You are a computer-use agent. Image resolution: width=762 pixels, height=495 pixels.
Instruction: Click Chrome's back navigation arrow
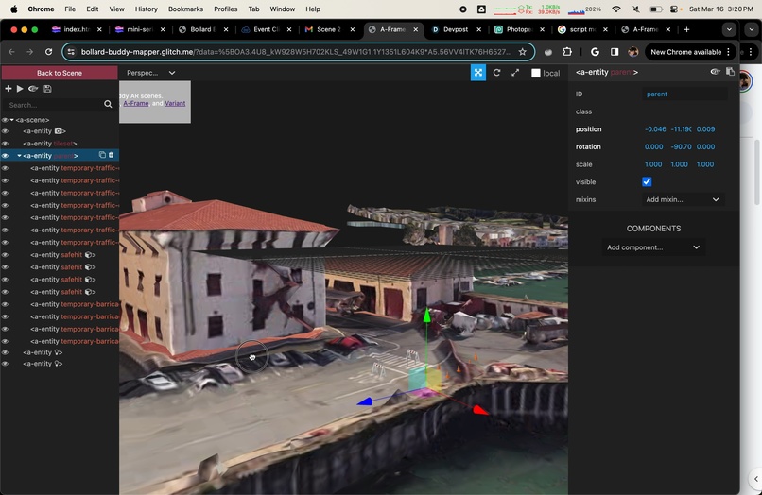click(x=11, y=52)
